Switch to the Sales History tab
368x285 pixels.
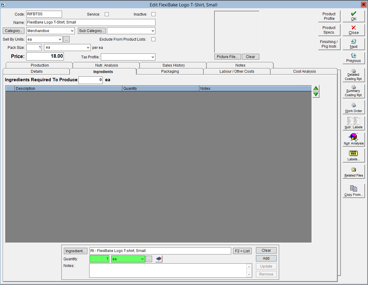point(173,65)
